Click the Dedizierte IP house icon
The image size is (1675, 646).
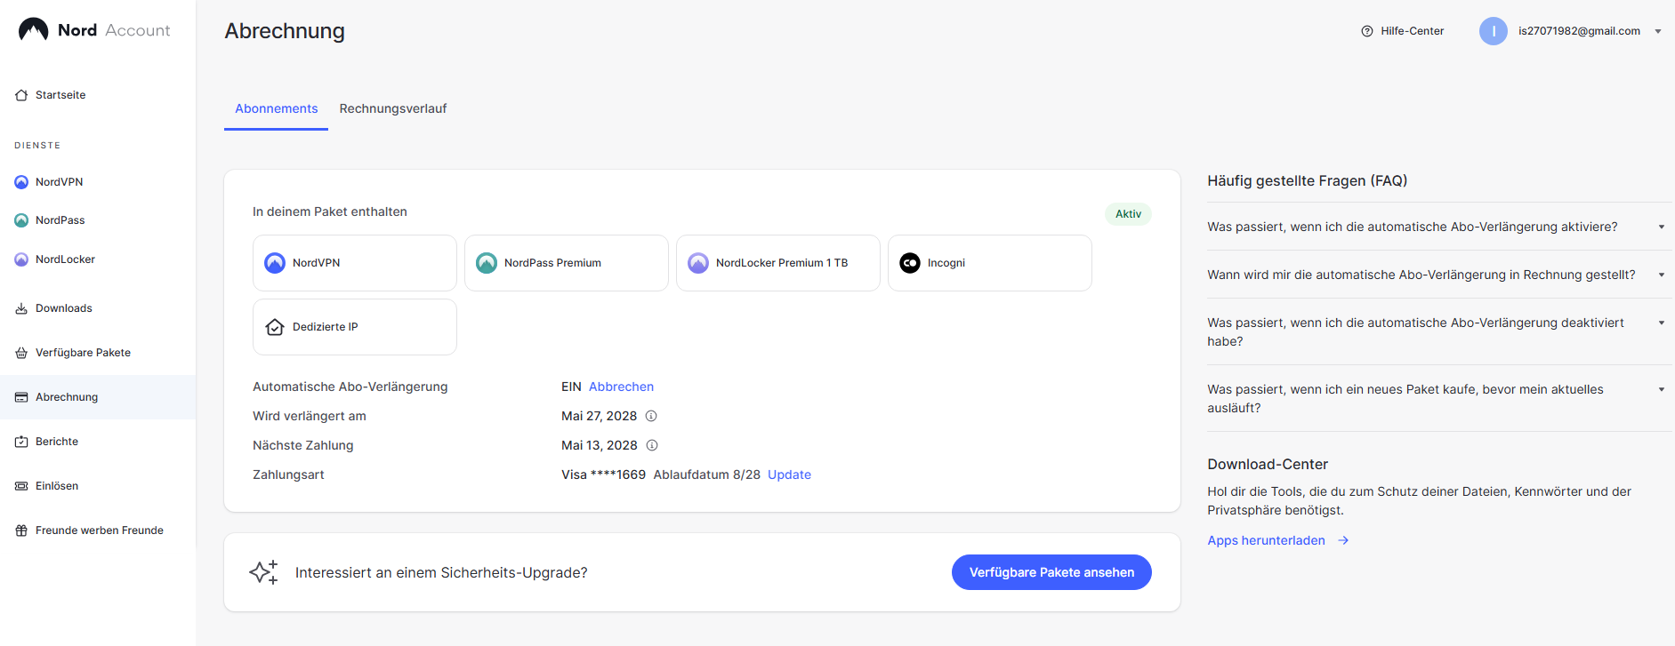275,327
